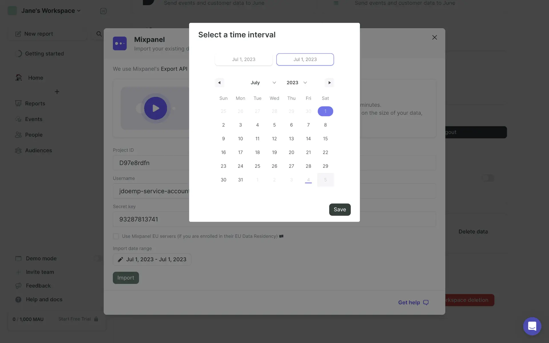Click the pencil icon on import date range

point(120,260)
